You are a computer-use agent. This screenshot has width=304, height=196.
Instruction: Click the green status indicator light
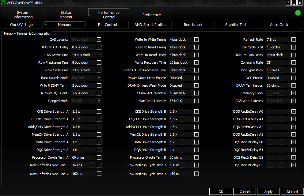pos(298,13)
